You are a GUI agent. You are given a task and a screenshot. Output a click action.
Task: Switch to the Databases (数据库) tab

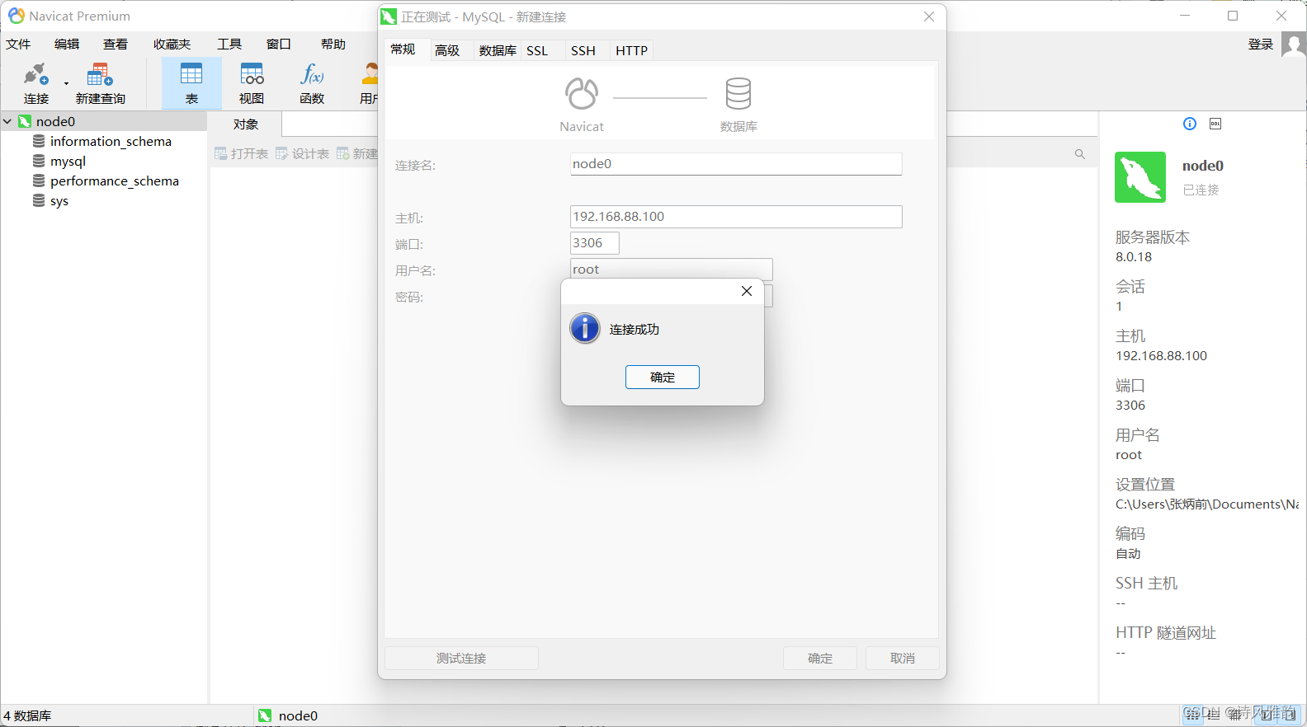coord(498,50)
